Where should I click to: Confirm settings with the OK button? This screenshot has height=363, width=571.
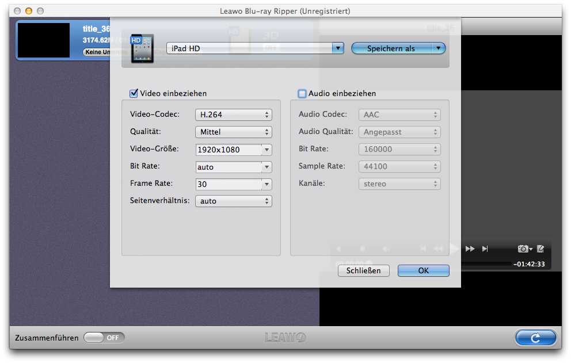click(423, 270)
